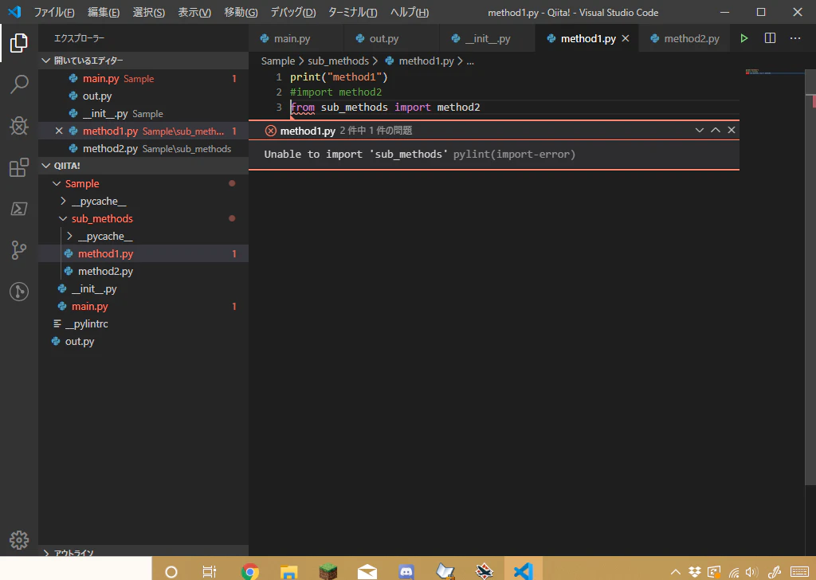Close the problem peek panel
Image resolution: width=816 pixels, height=580 pixels.
coord(732,130)
